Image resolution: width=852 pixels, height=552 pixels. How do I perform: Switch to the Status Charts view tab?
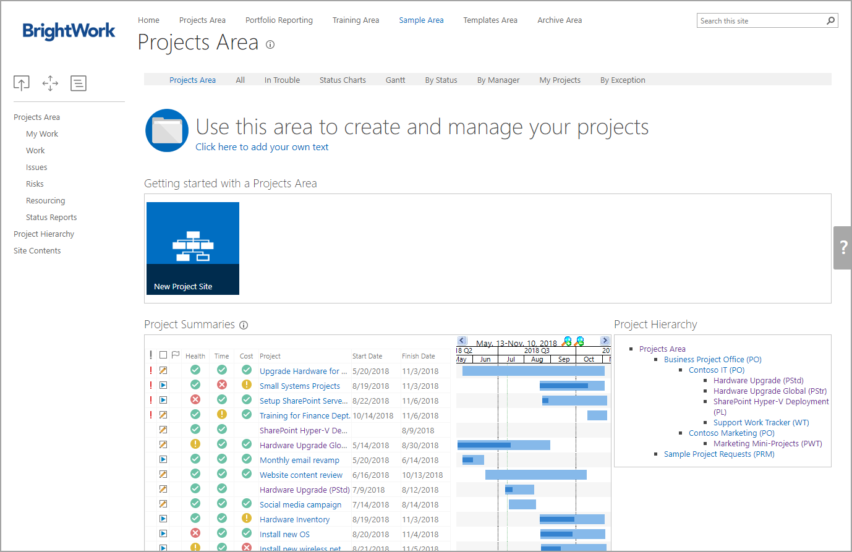click(x=343, y=80)
